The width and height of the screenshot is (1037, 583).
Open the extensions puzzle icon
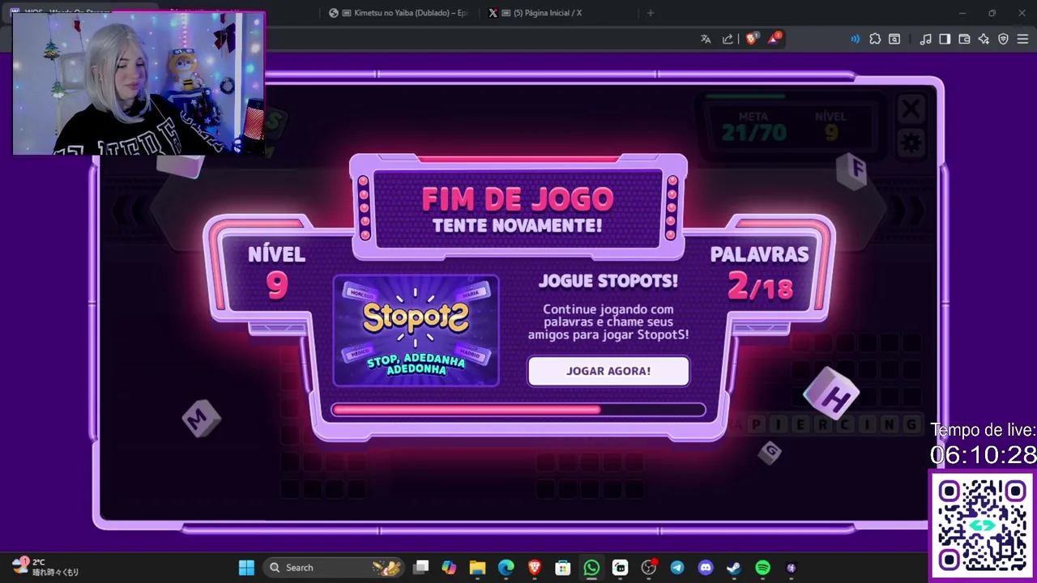pos(875,39)
